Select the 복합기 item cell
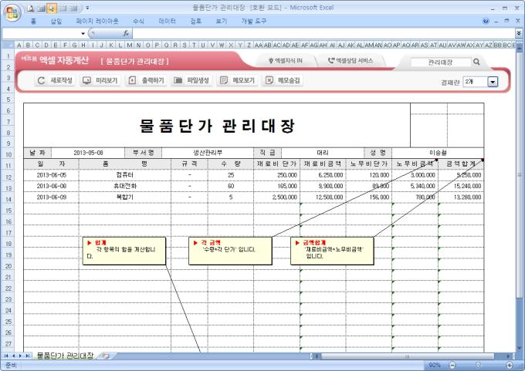The height and width of the screenshot is (371, 525). tap(125, 197)
